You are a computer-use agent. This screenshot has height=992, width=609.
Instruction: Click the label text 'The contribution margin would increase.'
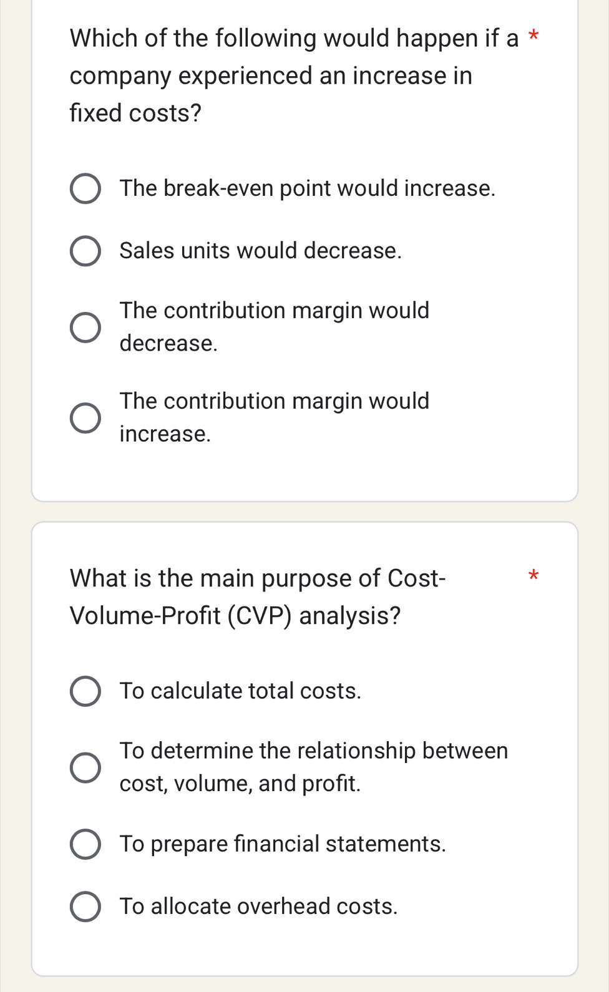click(x=275, y=417)
